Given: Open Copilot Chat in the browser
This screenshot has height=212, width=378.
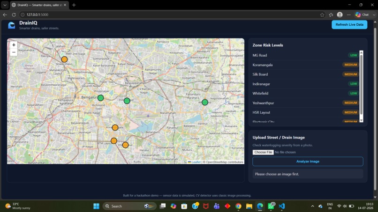Looking at the screenshot, I should click(x=362, y=15).
